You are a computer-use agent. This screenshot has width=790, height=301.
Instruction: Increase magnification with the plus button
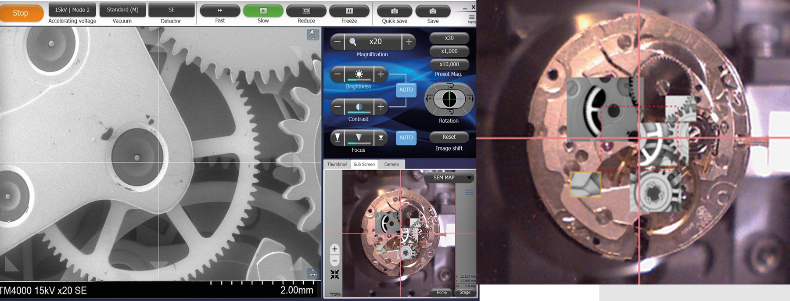click(409, 42)
